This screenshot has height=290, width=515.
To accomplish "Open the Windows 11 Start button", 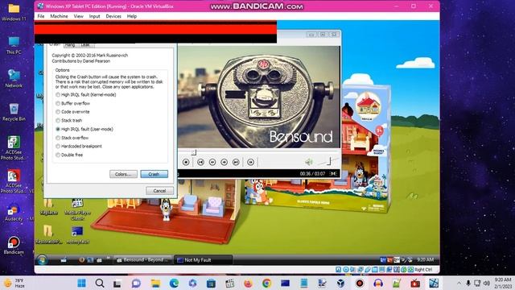I will (81, 283).
